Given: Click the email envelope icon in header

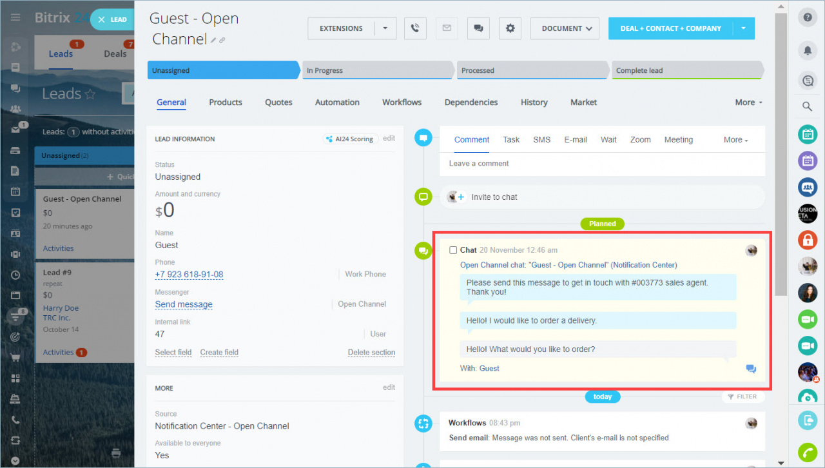Looking at the screenshot, I should click(x=447, y=28).
